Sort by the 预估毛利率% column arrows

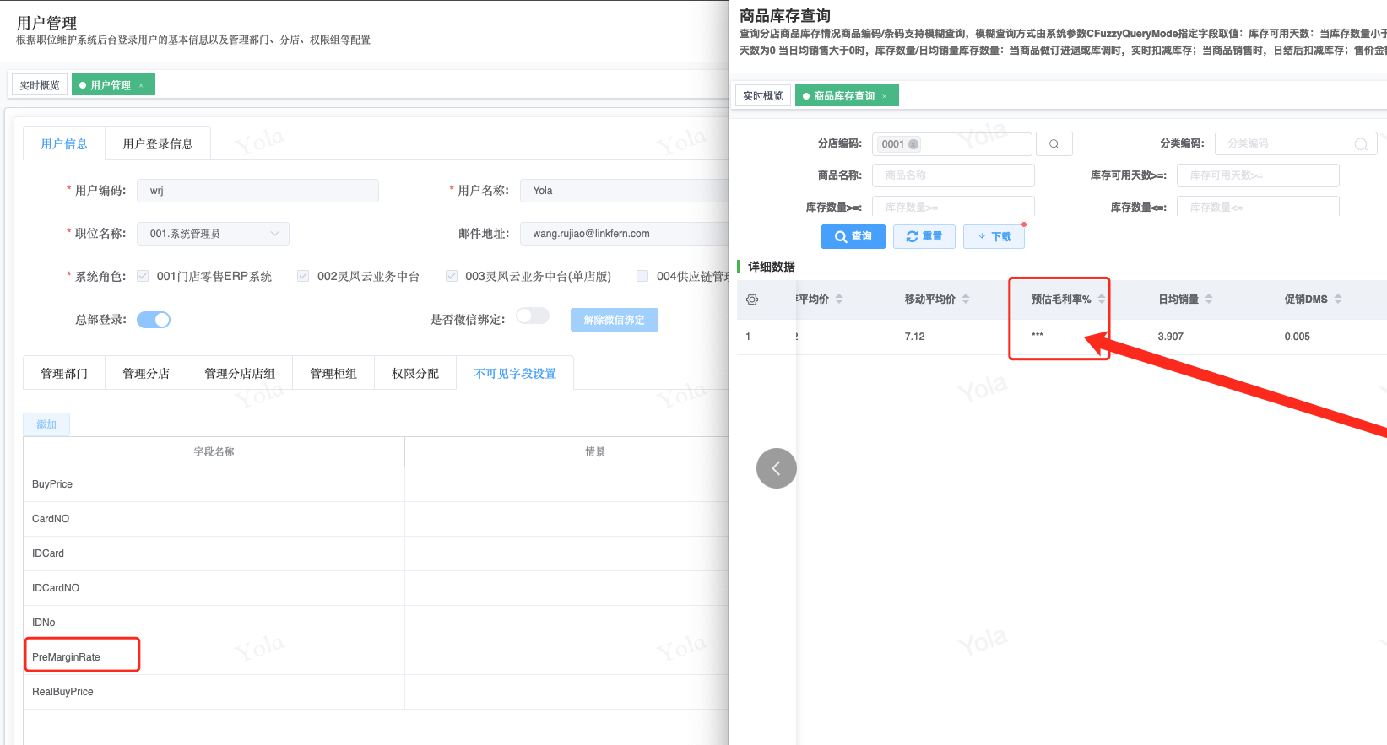click(1101, 300)
